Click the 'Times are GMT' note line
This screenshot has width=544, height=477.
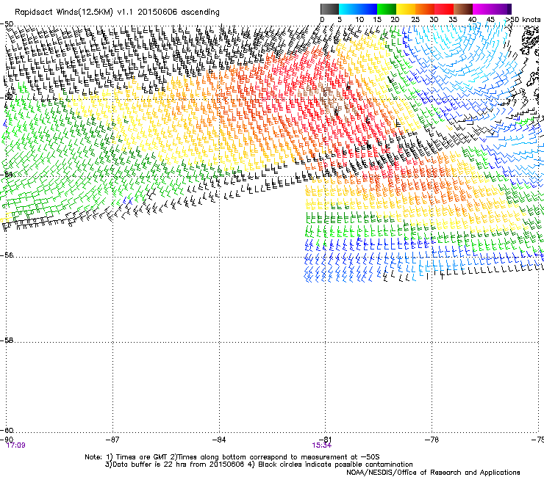click(232, 457)
